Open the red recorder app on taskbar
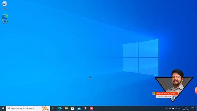 click(92, 108)
